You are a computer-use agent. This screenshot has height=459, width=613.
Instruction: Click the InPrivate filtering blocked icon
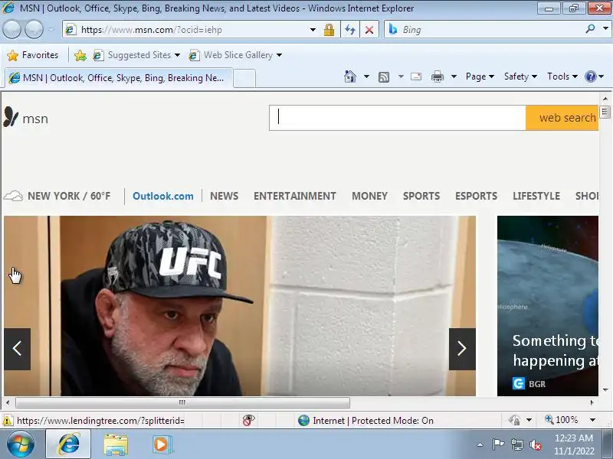pos(248,420)
